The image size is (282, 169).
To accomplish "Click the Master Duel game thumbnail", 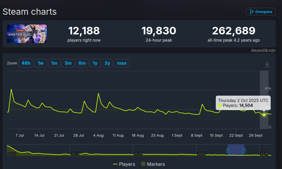I will pos(27,34).
